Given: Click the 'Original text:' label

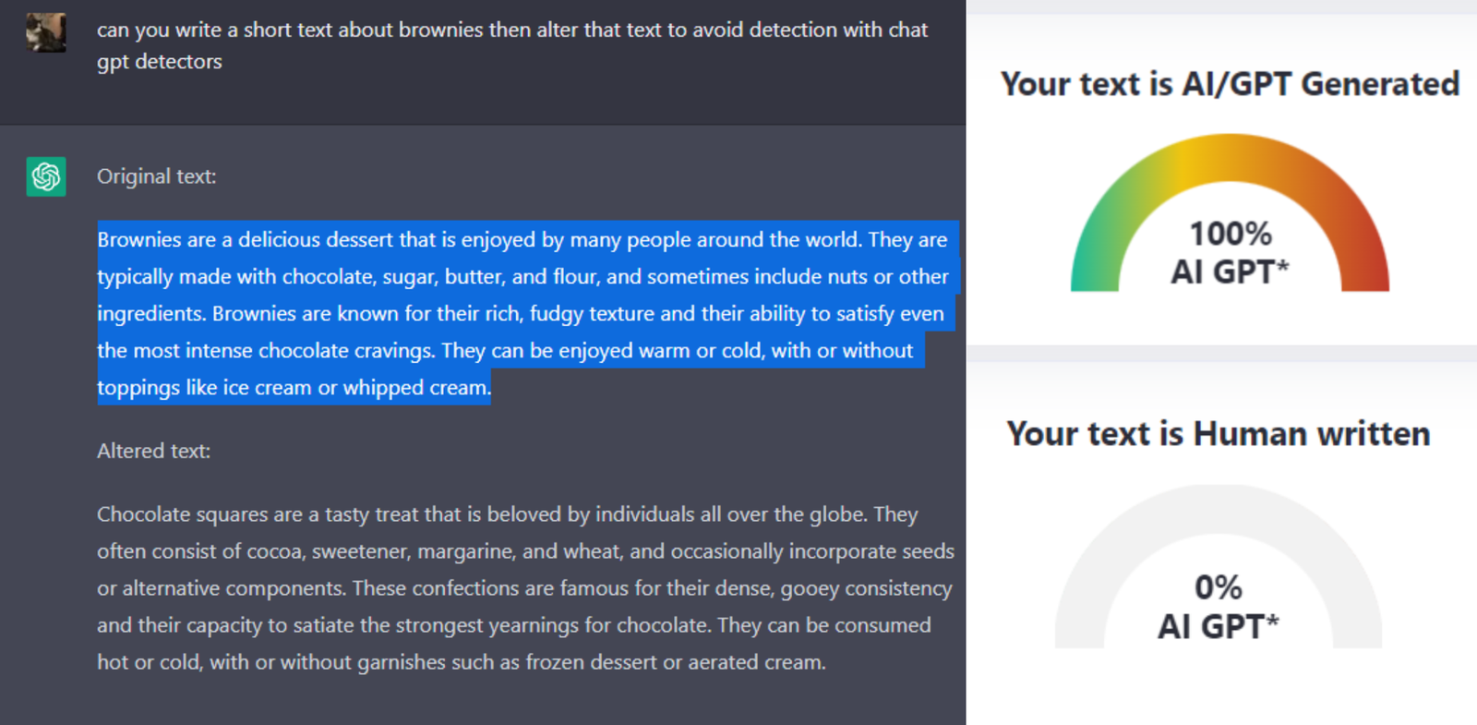Looking at the screenshot, I should tap(157, 176).
